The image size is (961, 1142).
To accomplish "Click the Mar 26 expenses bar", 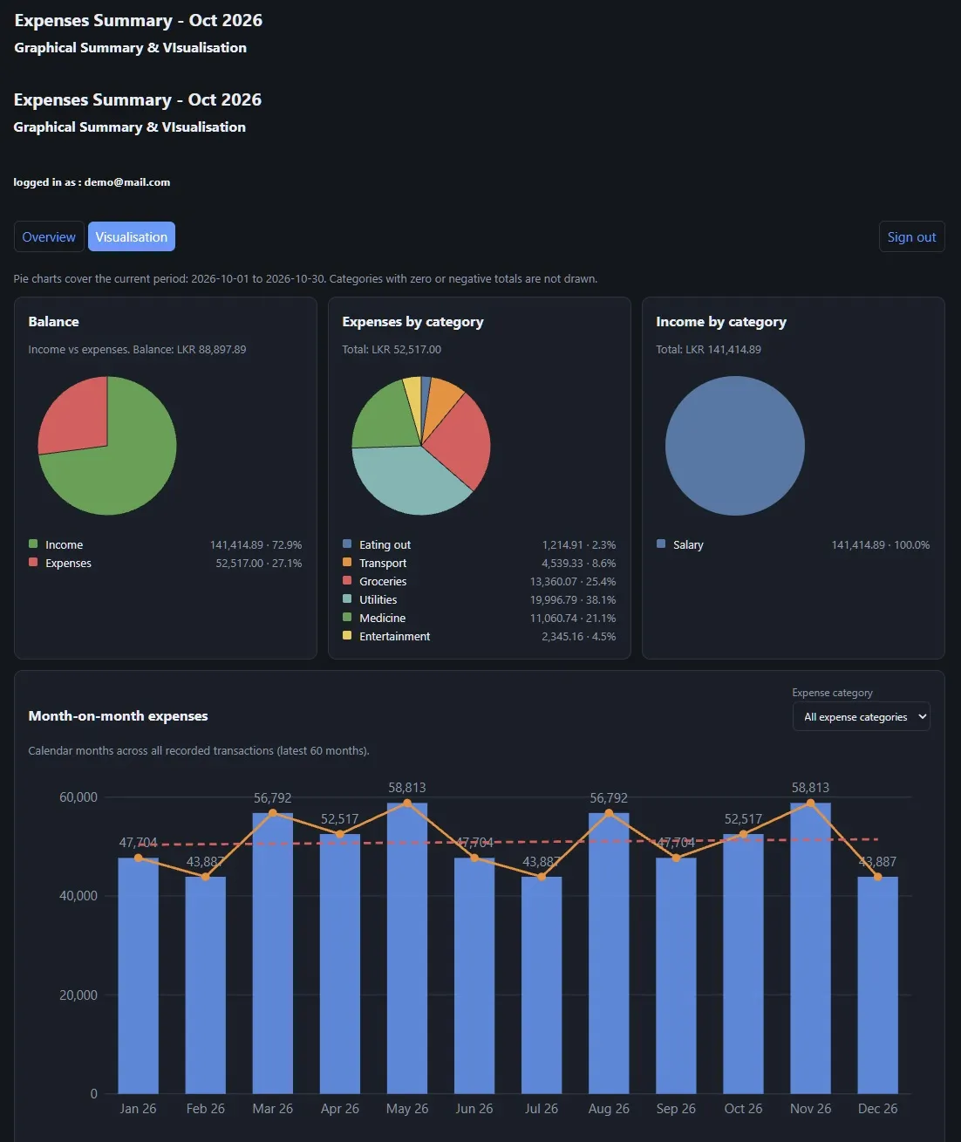I will tap(272, 953).
